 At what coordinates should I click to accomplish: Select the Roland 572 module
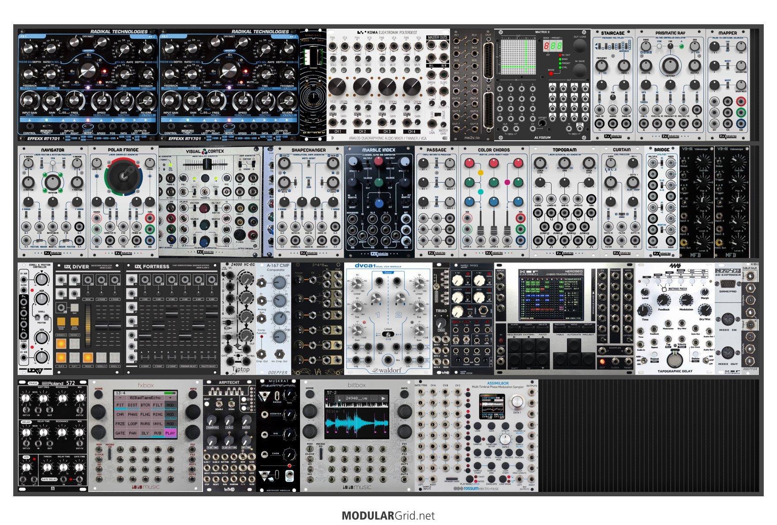[53, 435]
